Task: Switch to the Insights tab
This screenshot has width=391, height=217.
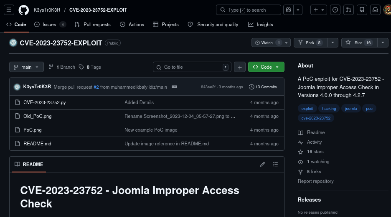Action: pyautogui.click(x=261, y=24)
